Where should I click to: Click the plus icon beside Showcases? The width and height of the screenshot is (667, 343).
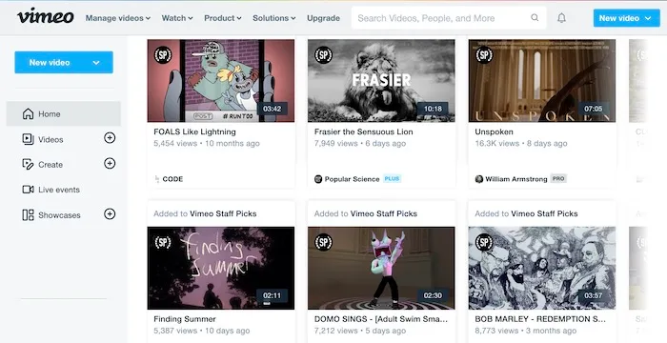coord(110,214)
